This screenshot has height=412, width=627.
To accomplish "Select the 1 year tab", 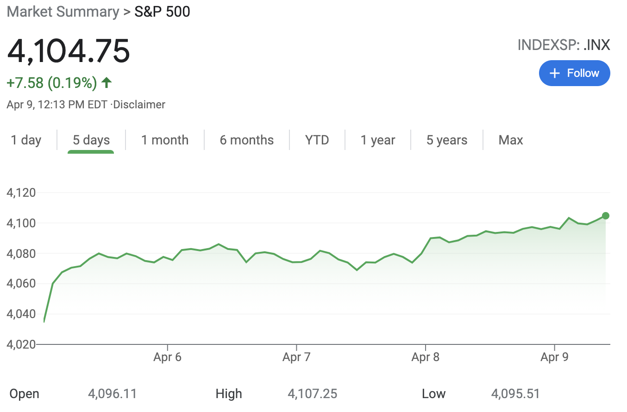I will point(378,140).
